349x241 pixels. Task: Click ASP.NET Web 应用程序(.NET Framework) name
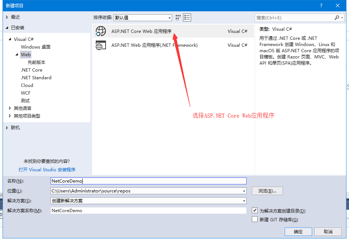tap(155, 45)
